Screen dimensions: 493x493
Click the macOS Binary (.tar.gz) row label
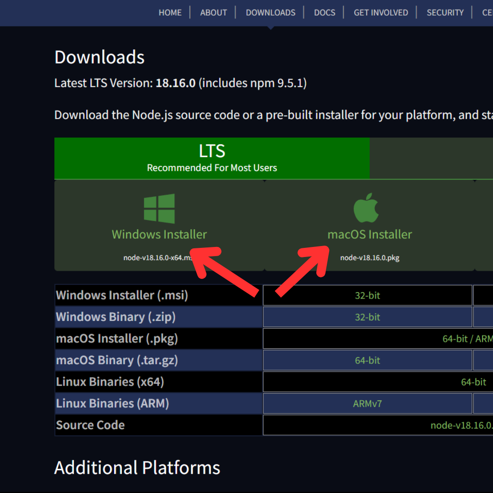117,360
